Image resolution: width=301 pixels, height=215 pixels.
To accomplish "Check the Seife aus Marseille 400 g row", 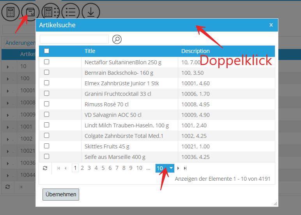I will pos(46,157).
